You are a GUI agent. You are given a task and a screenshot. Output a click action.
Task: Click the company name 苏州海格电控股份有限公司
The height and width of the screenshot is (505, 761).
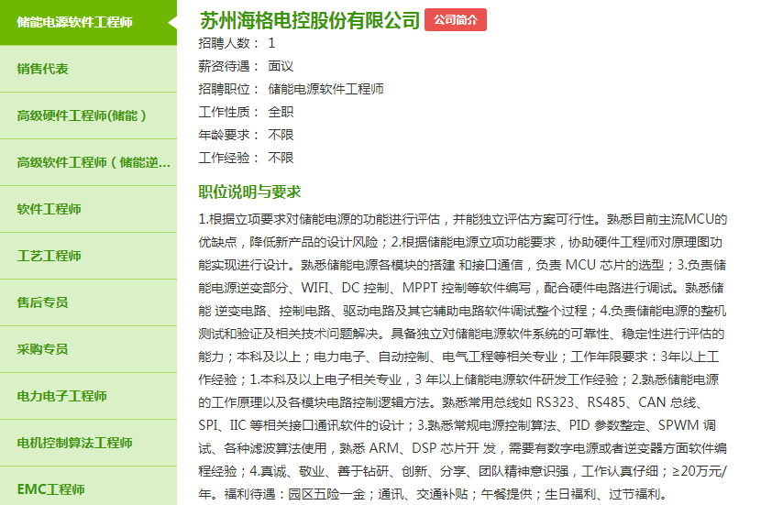(x=309, y=20)
